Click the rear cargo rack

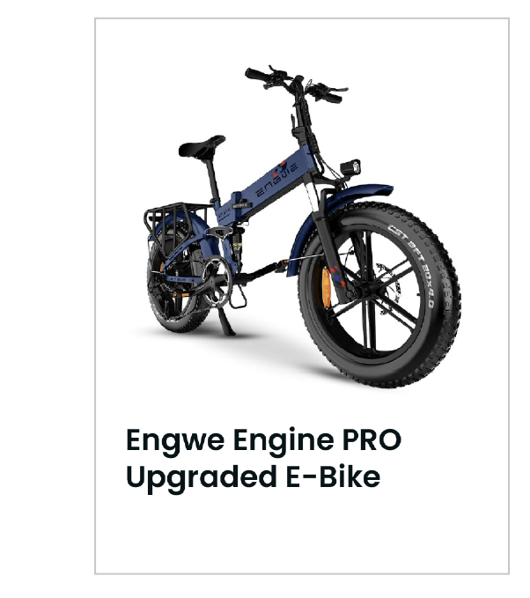pyautogui.click(x=175, y=221)
